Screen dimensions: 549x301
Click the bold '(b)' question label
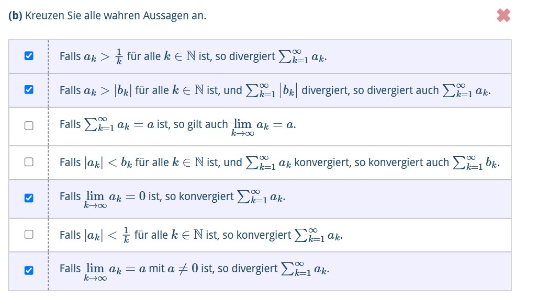15,16
